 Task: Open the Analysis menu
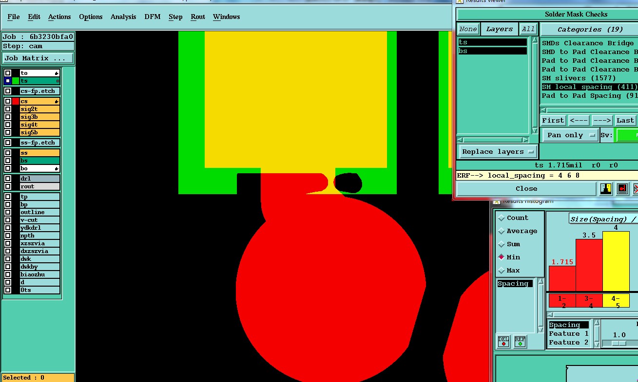point(123,17)
